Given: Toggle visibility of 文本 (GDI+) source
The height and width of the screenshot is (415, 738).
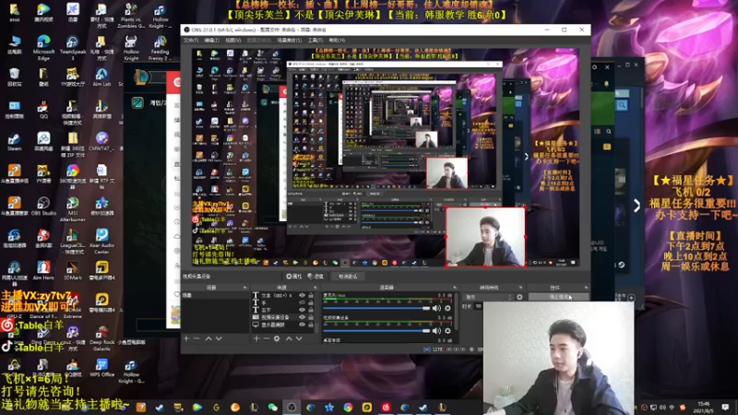Looking at the screenshot, I should click(303, 295).
